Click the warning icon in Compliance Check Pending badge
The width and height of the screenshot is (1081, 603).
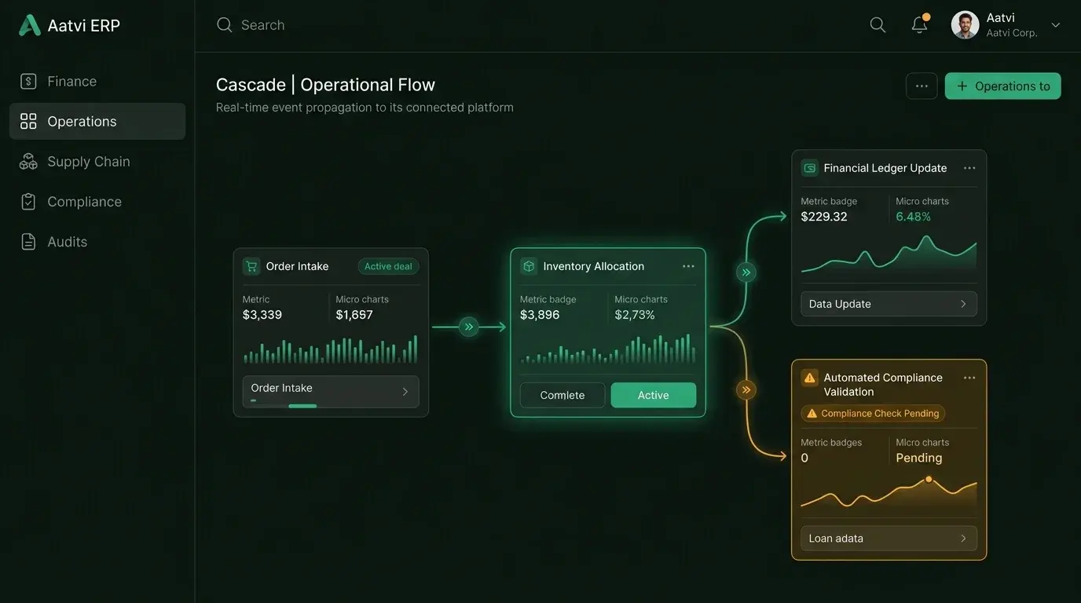point(812,414)
